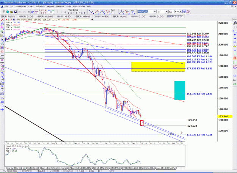Toggle the L button in the chart header

click(x=9, y=20)
